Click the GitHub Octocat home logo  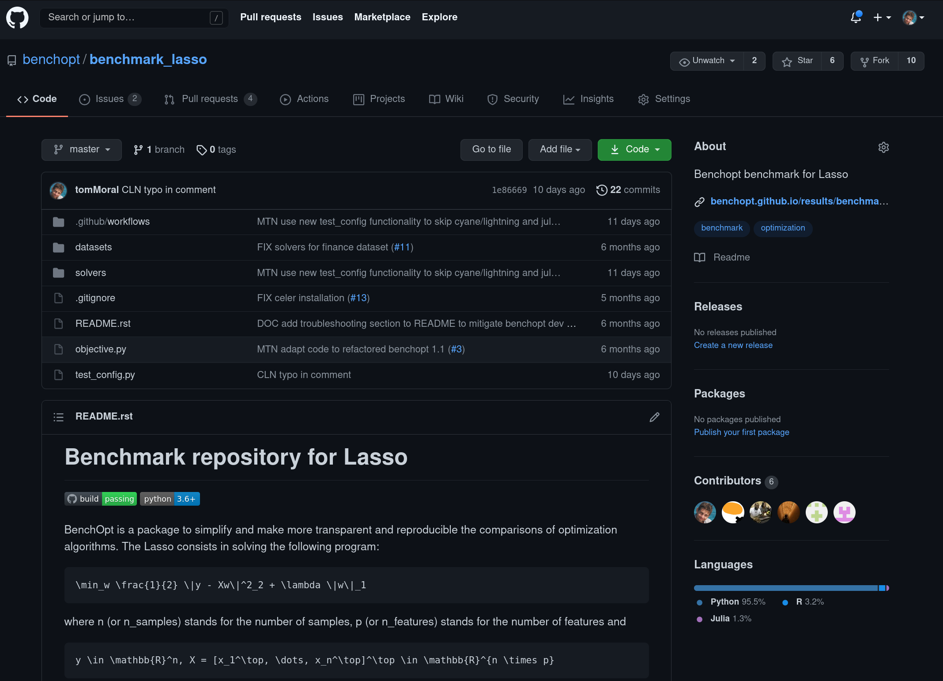click(17, 18)
